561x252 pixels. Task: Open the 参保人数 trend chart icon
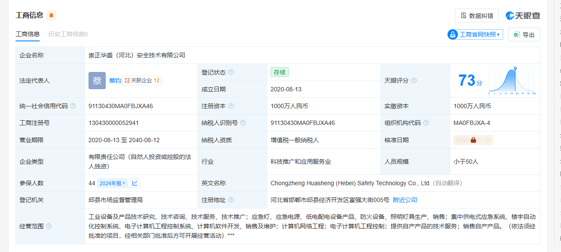pos(135,183)
